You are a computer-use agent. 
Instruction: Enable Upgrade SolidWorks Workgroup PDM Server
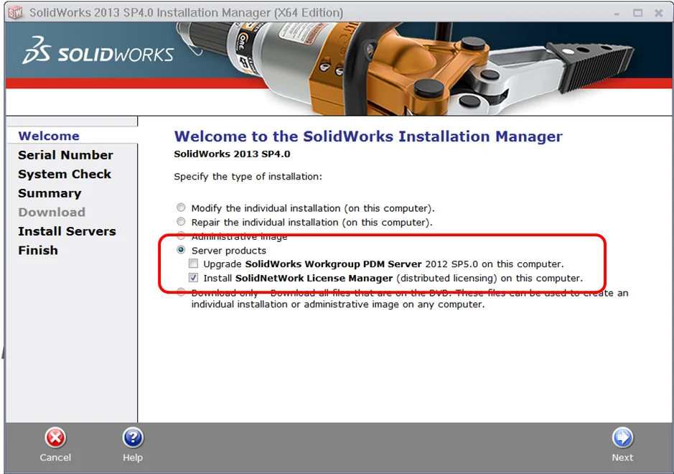pos(192,264)
